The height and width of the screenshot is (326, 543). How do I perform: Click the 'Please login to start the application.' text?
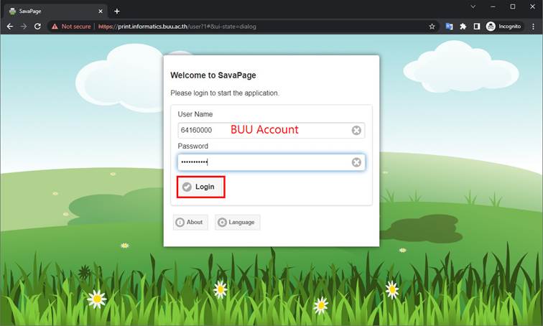click(x=225, y=93)
